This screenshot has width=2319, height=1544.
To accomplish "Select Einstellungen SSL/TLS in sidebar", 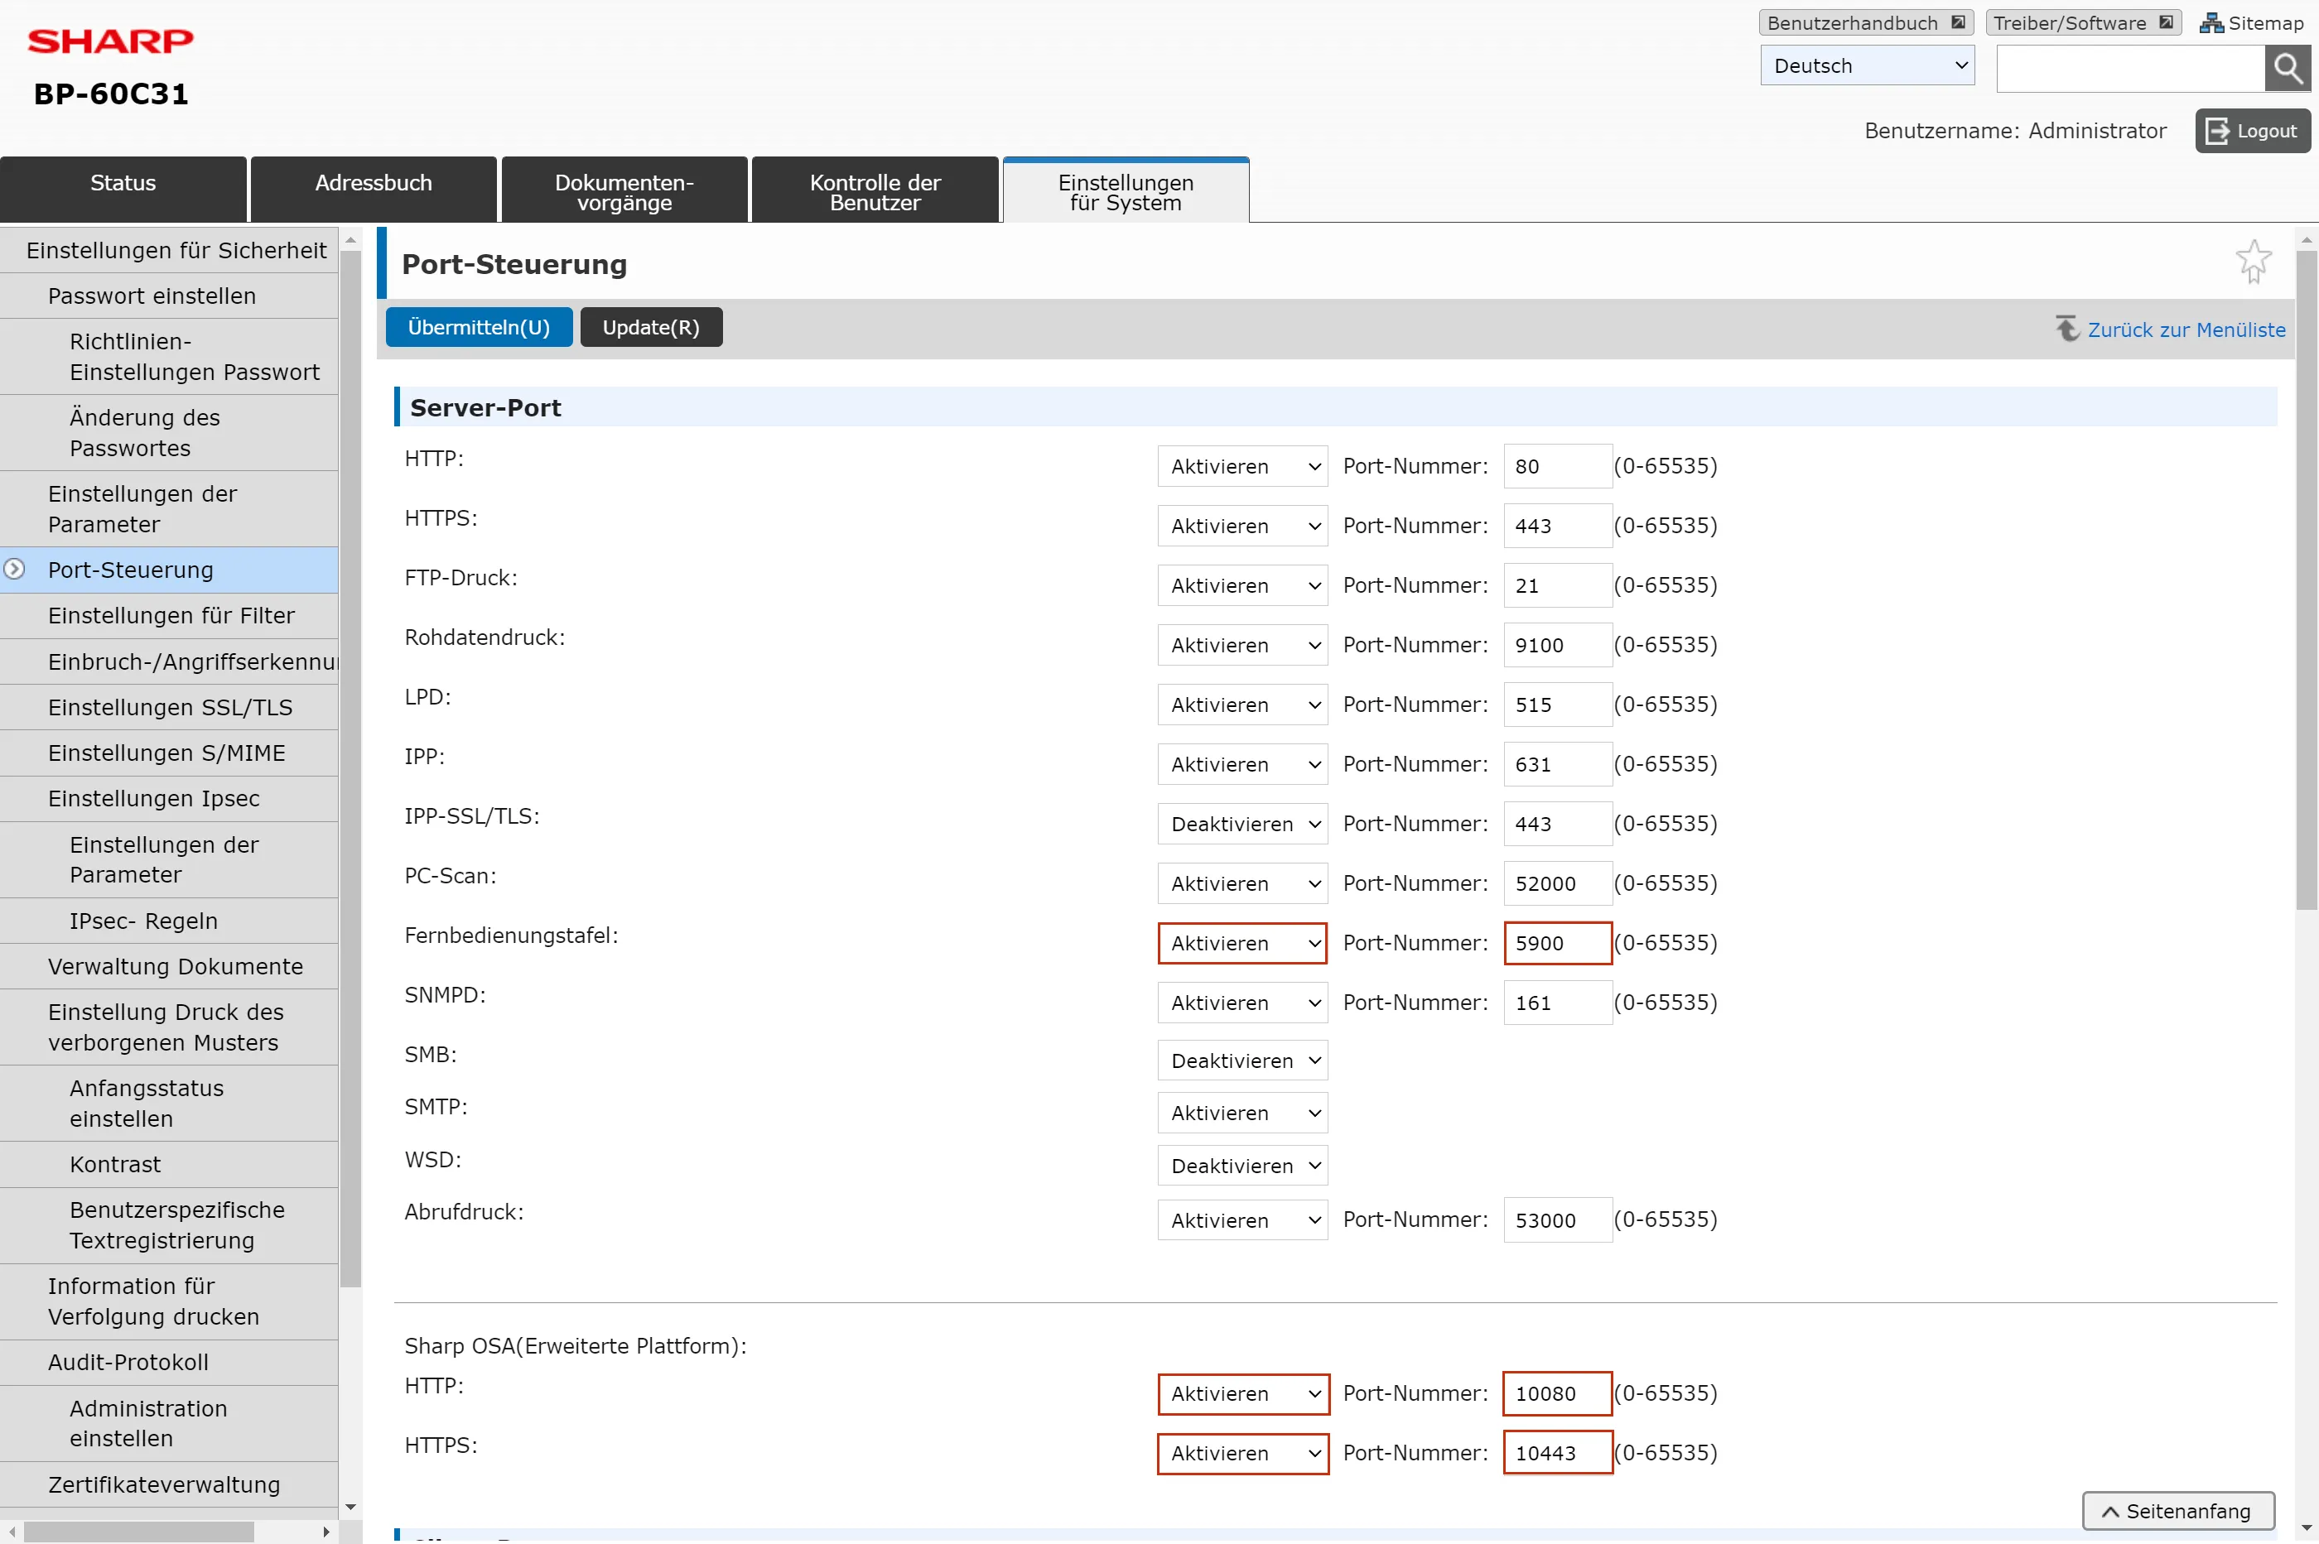I will coord(170,707).
